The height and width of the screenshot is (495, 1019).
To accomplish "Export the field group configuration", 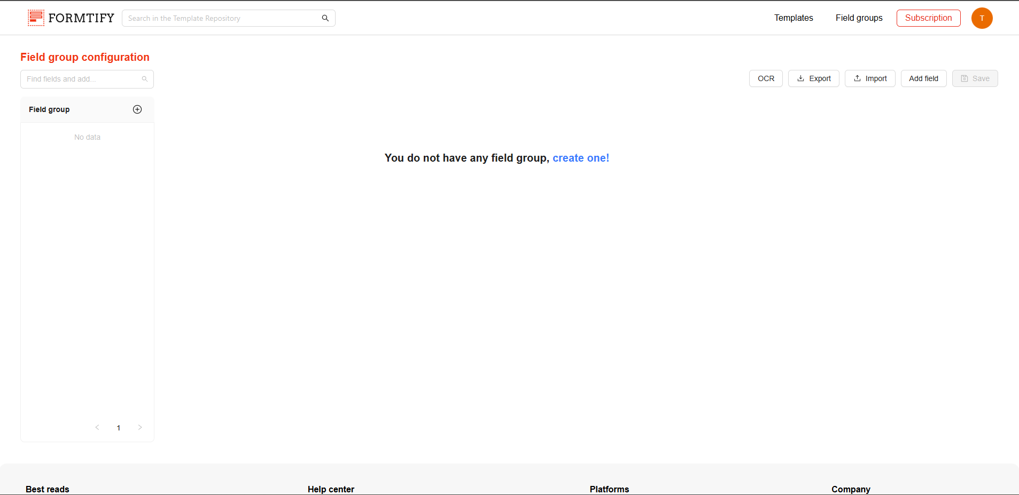I will click(x=813, y=78).
